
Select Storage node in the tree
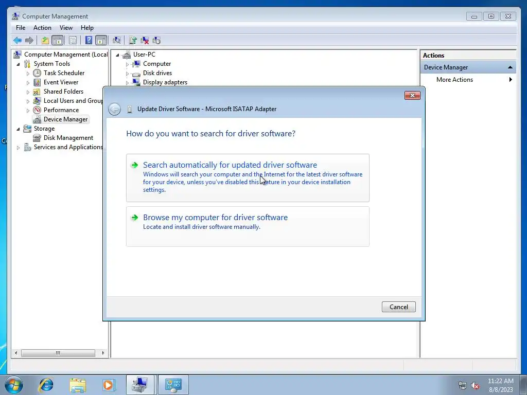[44, 129]
